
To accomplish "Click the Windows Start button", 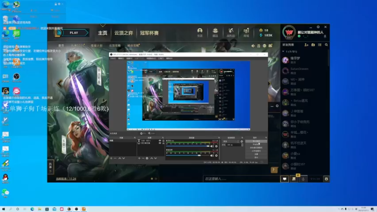I will pyautogui.click(x=3, y=209).
